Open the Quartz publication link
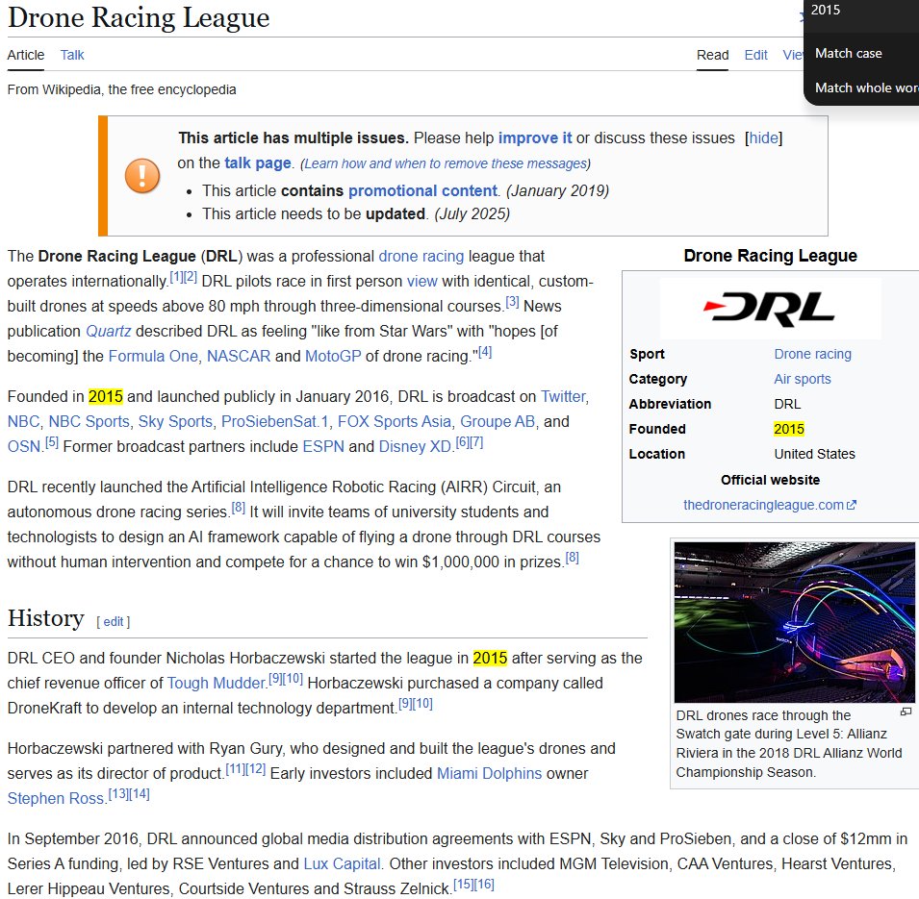 (109, 332)
